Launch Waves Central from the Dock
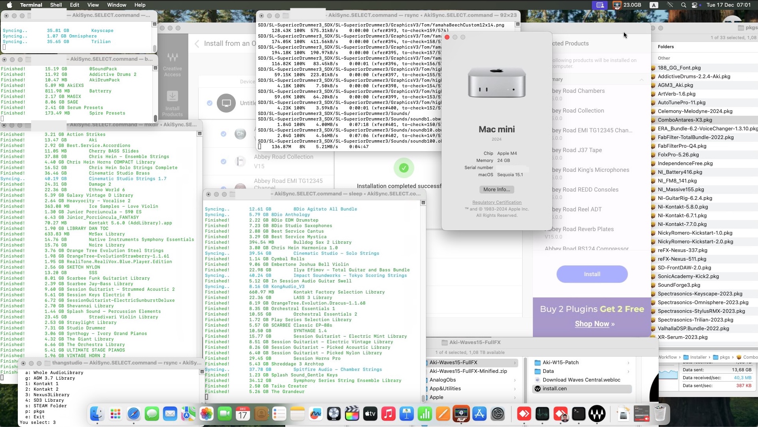The image size is (758, 427). click(x=598, y=414)
